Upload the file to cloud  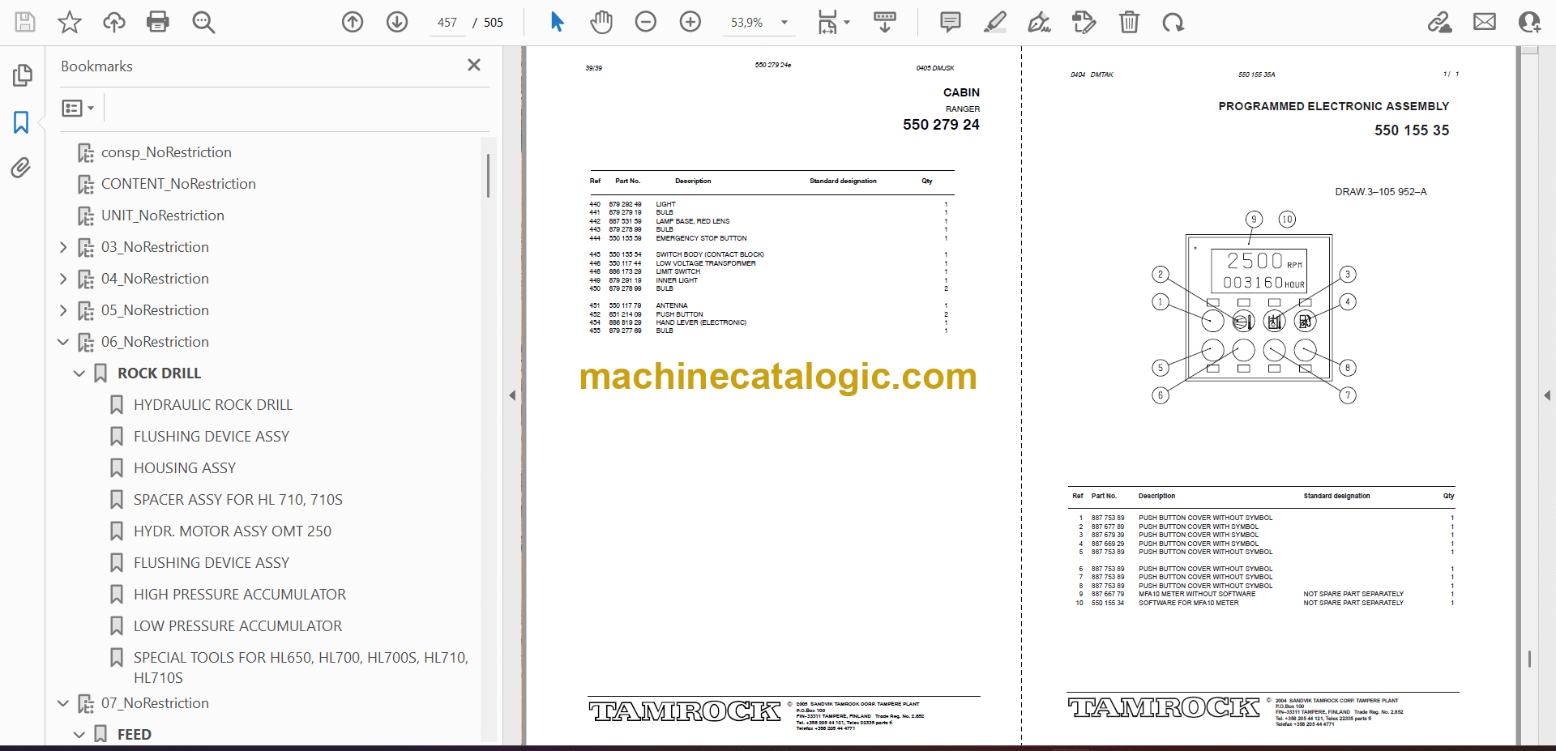point(114,22)
